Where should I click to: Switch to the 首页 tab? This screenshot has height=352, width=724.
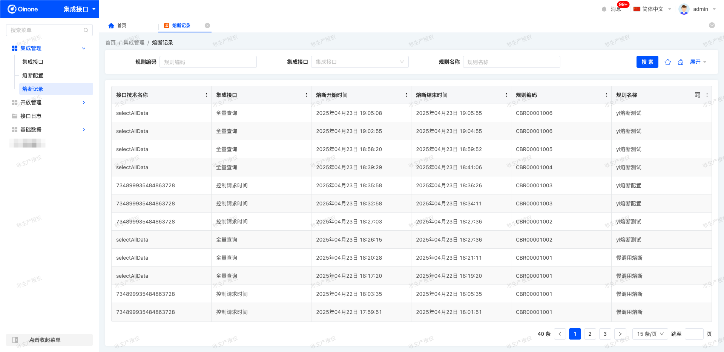(121, 26)
